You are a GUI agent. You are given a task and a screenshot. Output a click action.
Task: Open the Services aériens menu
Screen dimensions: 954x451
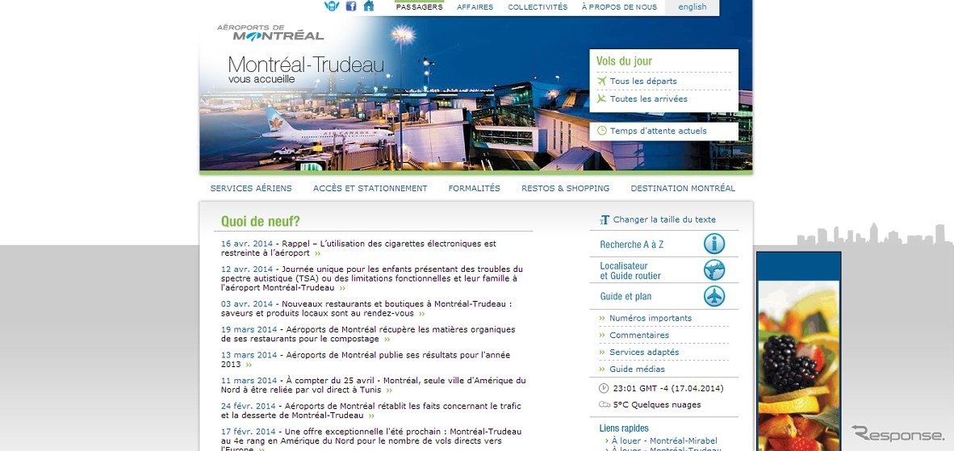(x=251, y=189)
